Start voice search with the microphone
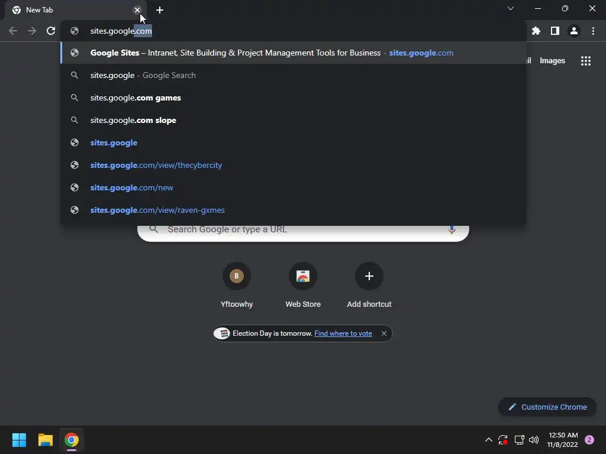606x454 pixels. [x=452, y=229]
